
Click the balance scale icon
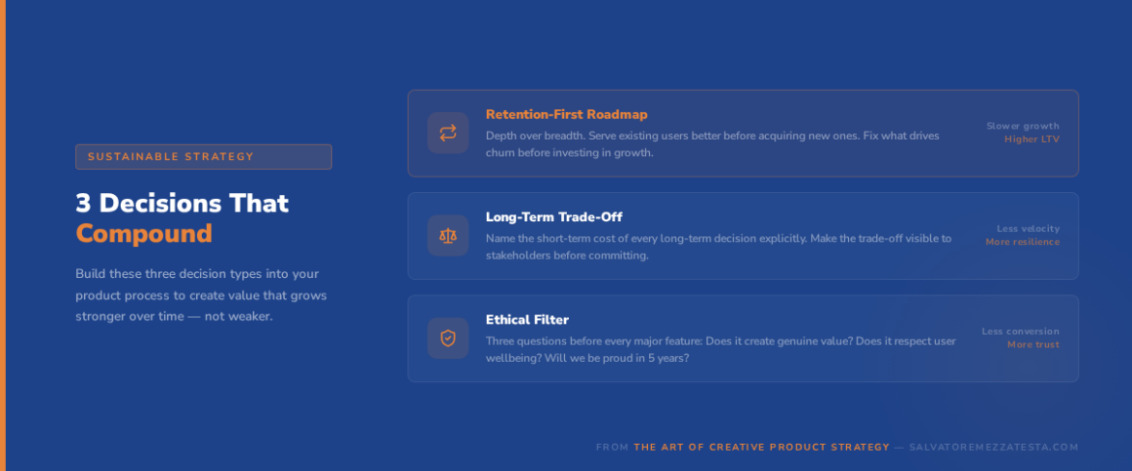pos(448,236)
